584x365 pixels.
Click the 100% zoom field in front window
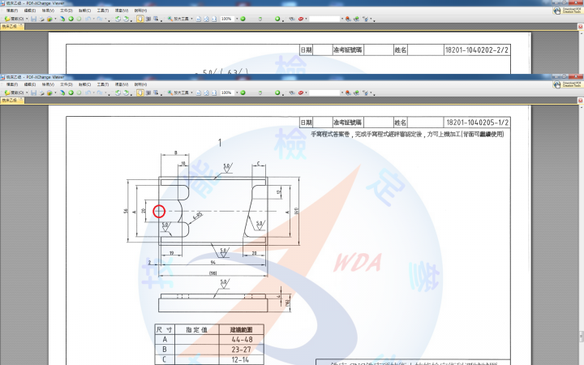226,92
